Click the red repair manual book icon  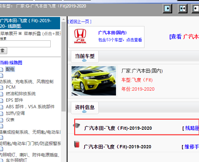click(x=77, y=144)
